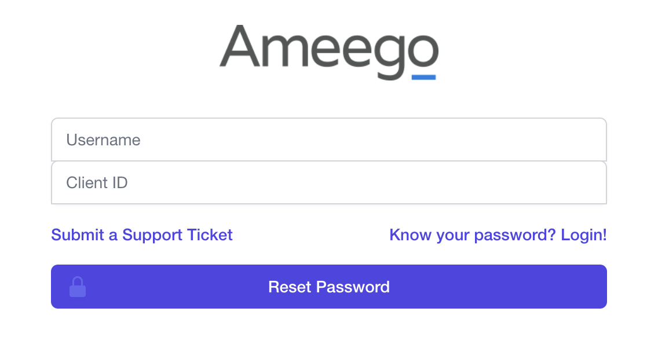Submit the password reset form
658x352 pixels.
[328, 287]
